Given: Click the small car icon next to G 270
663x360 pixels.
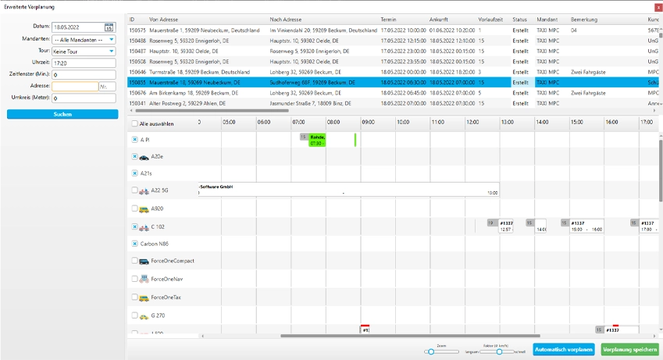Looking at the screenshot, I should point(144,316).
